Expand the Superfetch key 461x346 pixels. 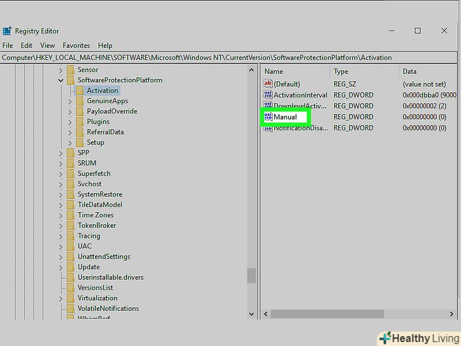tap(61, 174)
